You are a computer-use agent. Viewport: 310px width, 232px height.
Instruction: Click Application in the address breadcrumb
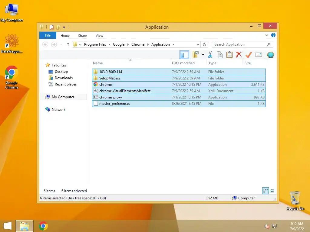tap(160, 44)
